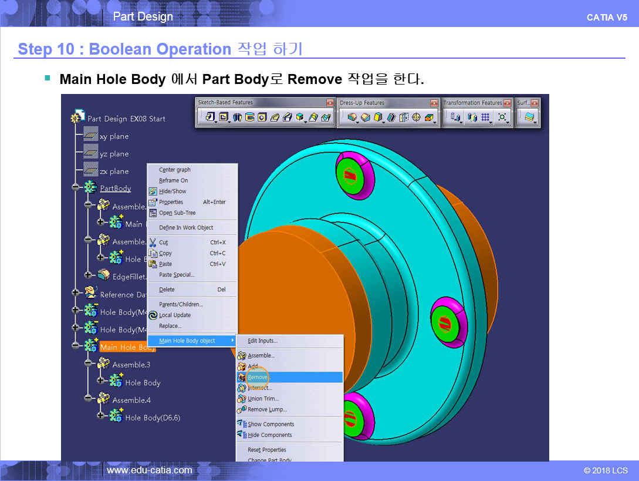Select the Pad tool in Sketch-Based Features

(209, 117)
